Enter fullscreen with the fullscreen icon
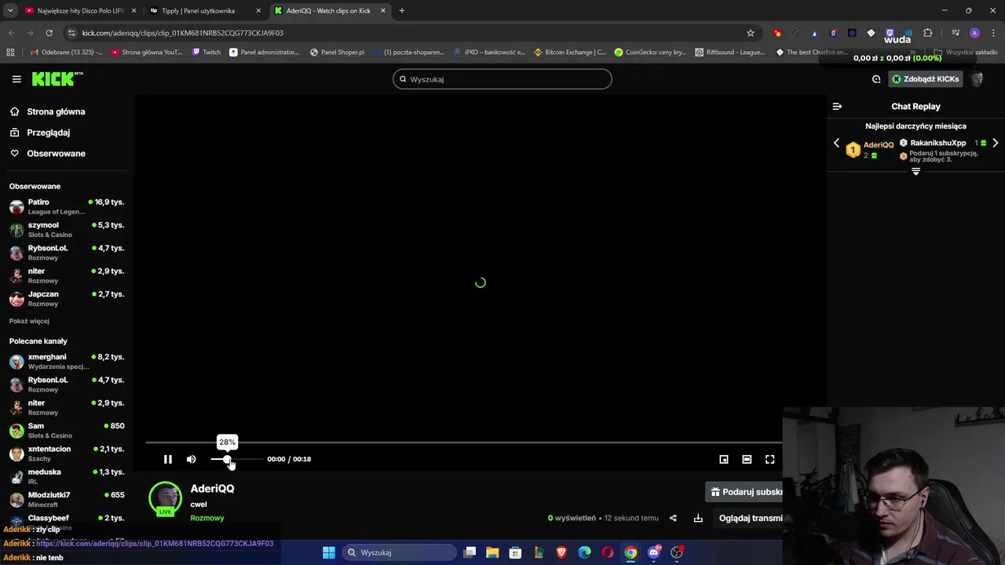Viewport: 1005px width, 565px height. 770,459
